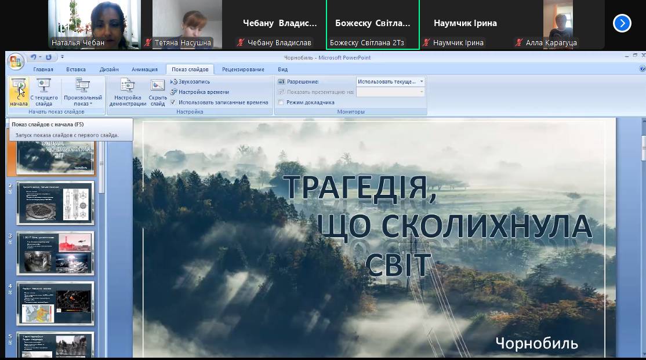Start the show with С текущего слайда

(x=43, y=92)
